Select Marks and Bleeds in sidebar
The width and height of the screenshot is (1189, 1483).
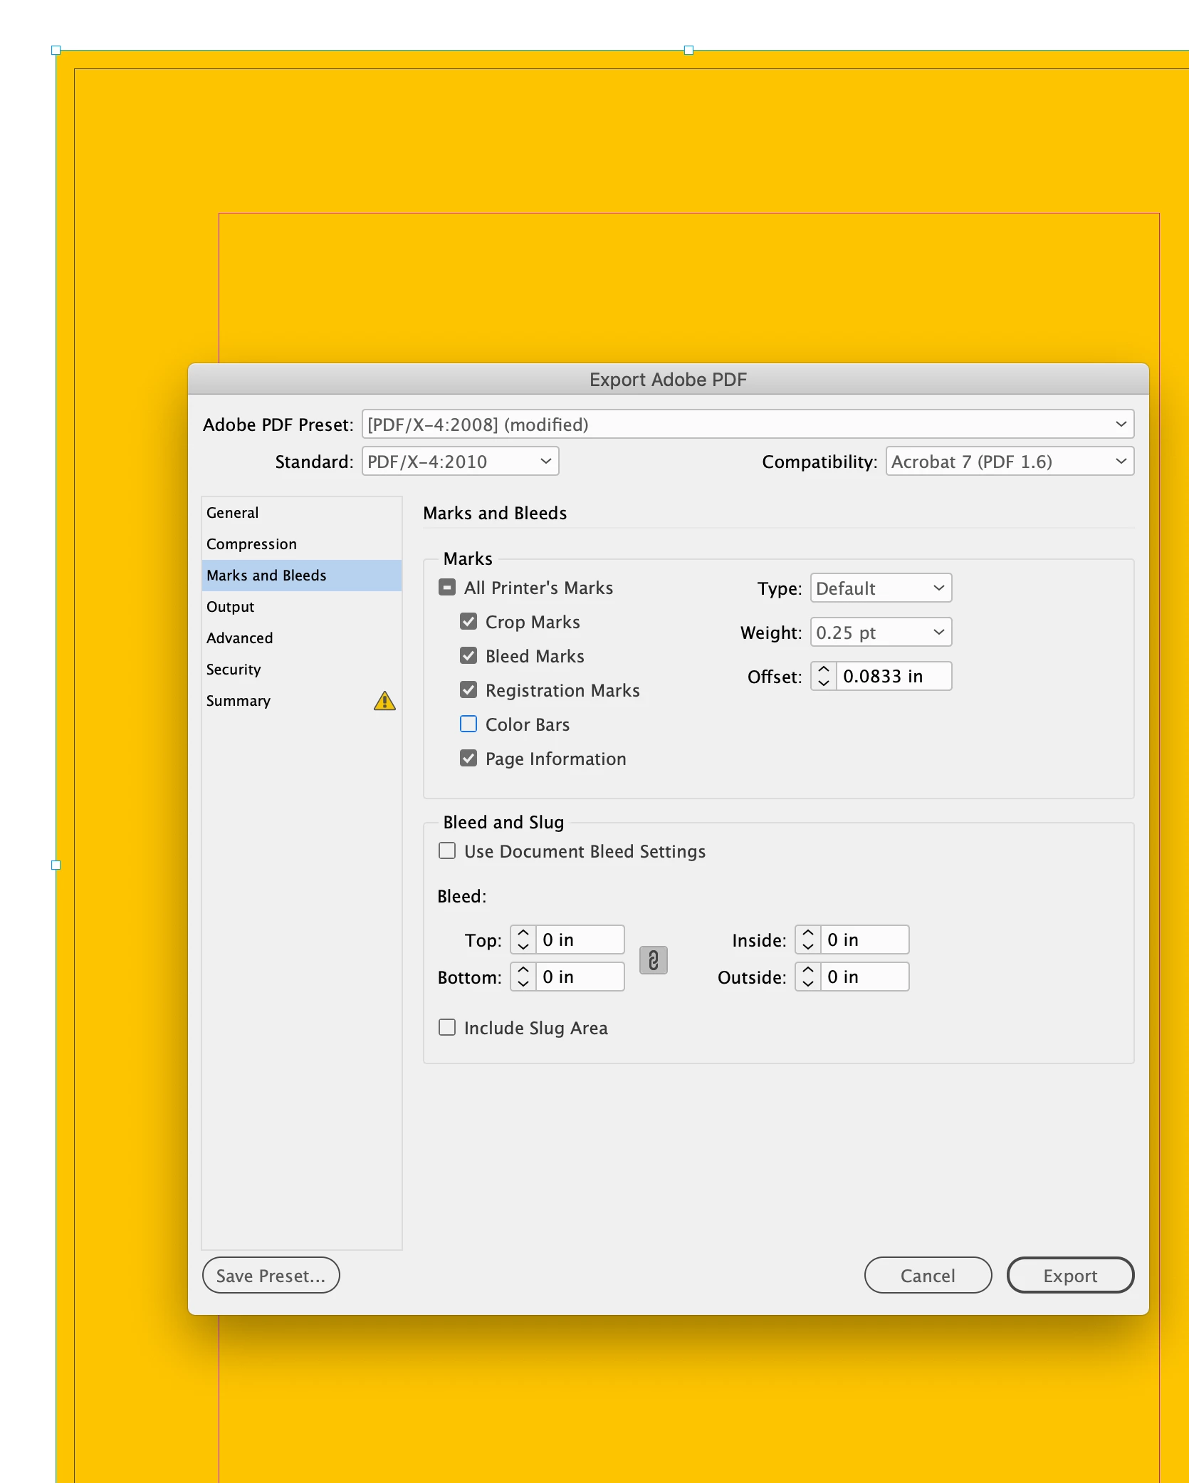(x=302, y=576)
